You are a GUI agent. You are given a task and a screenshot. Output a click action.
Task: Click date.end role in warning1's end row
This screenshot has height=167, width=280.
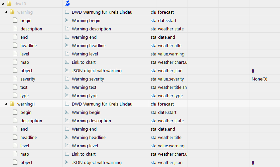tap(166, 129)
